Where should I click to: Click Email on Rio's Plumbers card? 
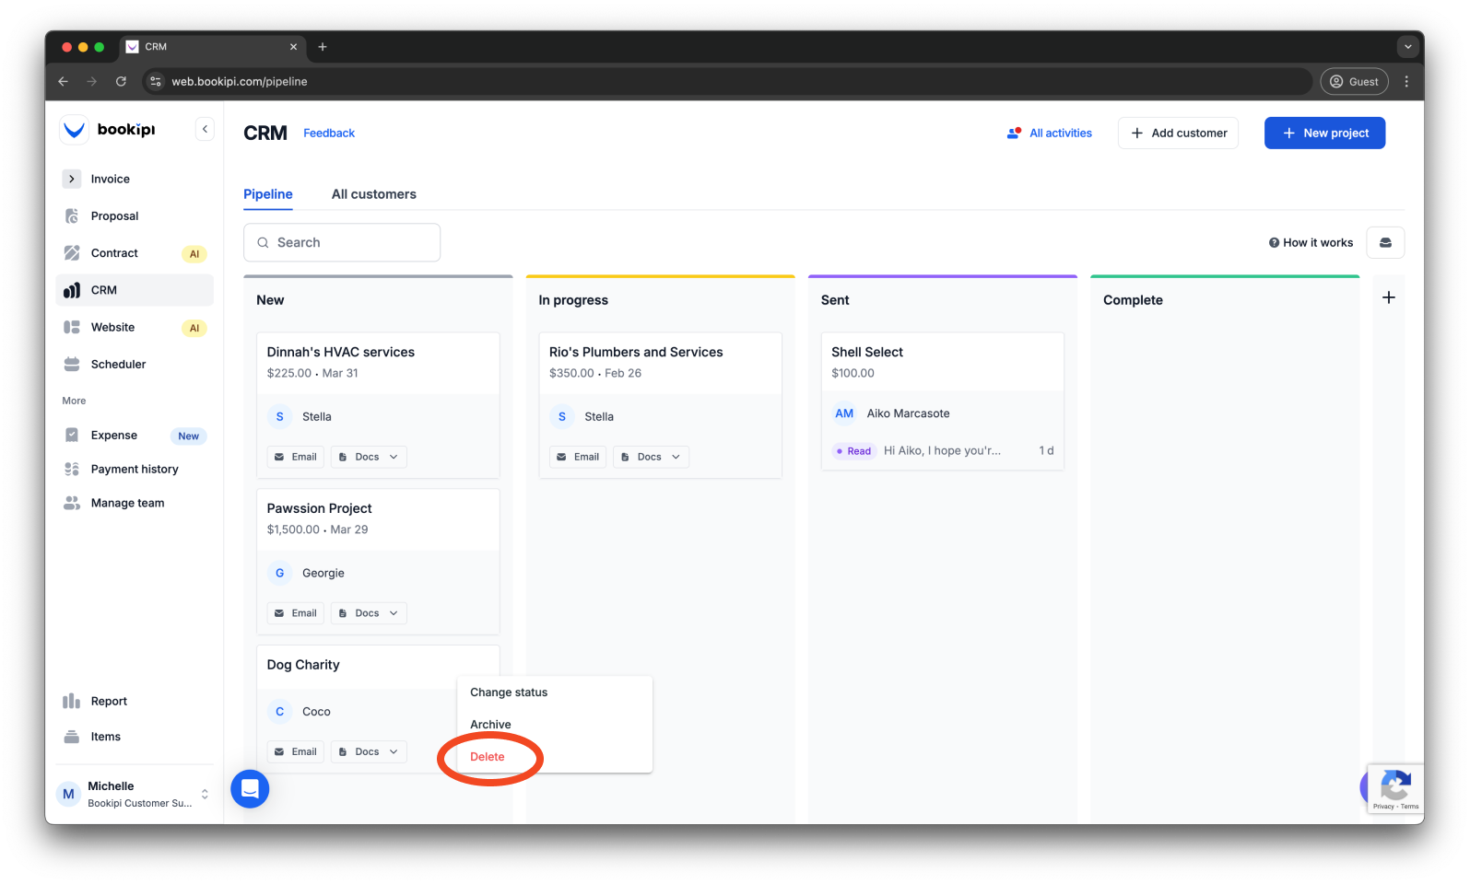(578, 457)
